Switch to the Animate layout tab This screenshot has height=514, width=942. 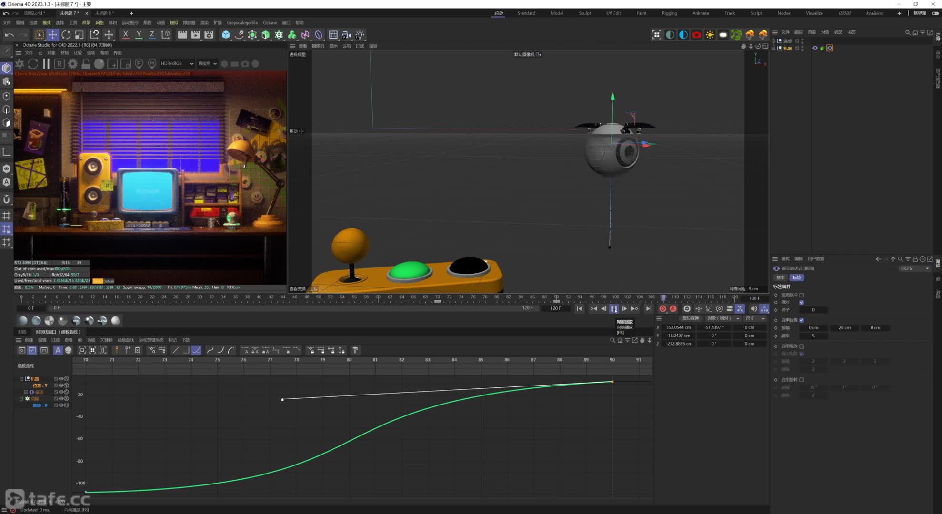(700, 13)
